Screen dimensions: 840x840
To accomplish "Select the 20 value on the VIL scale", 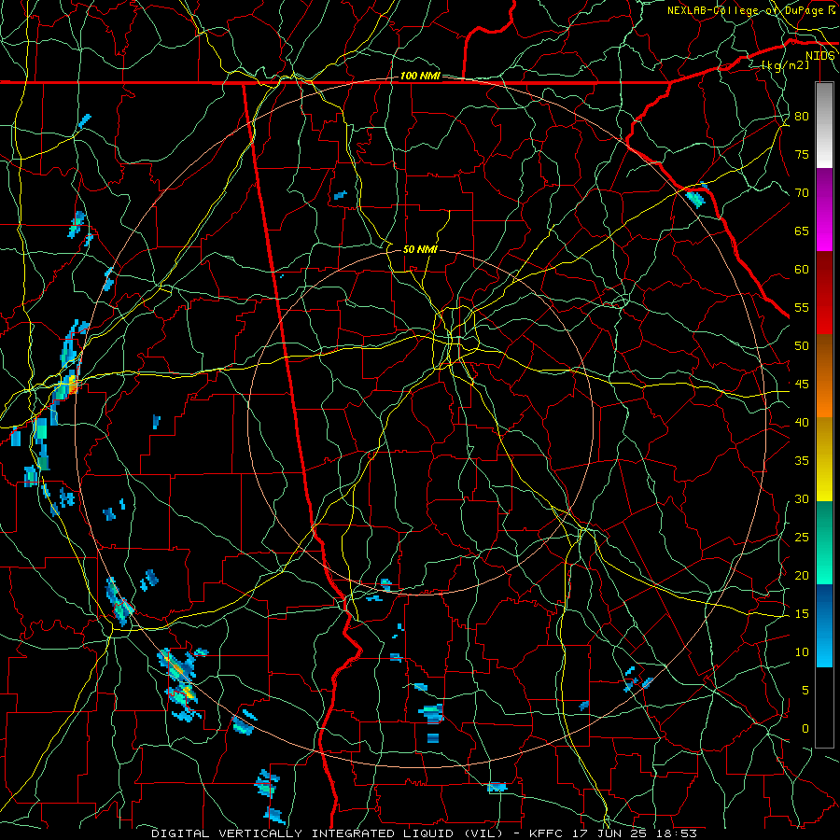I will [802, 575].
